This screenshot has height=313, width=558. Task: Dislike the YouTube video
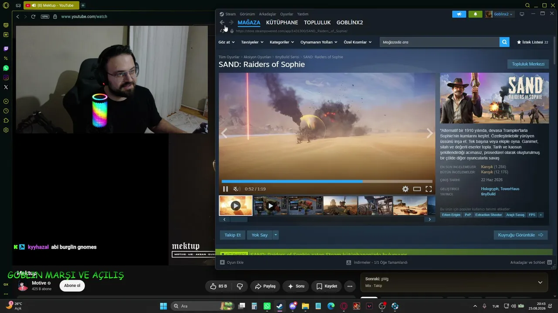click(x=240, y=286)
